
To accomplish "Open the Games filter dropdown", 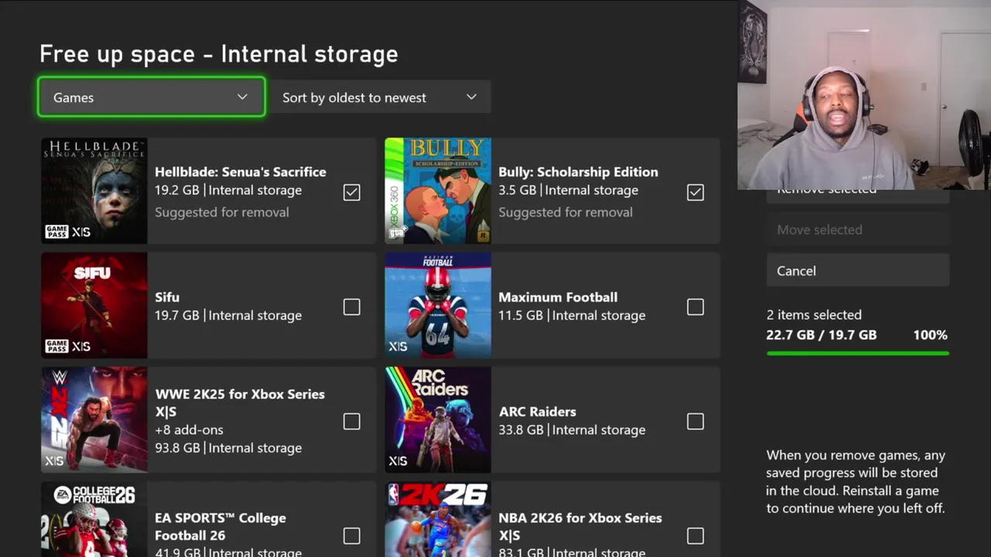I will coord(151,97).
